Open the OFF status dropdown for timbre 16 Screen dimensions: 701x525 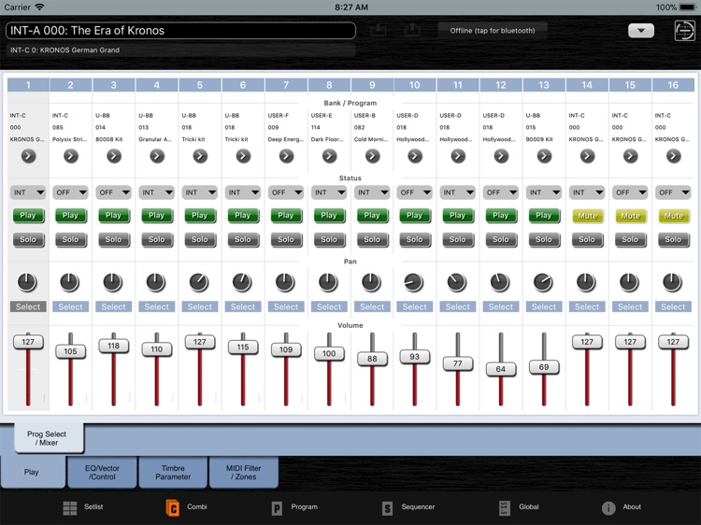coord(673,192)
